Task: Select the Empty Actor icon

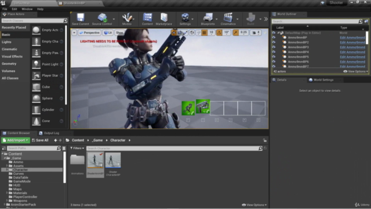Action: pos(36,30)
